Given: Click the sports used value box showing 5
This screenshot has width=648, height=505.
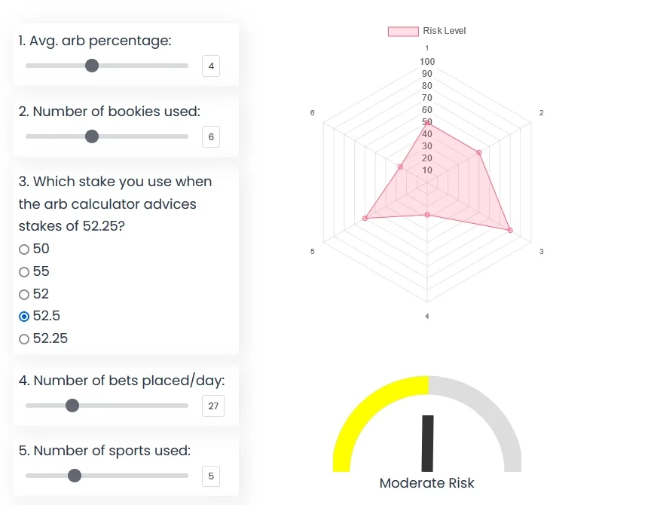Looking at the screenshot, I should (211, 476).
